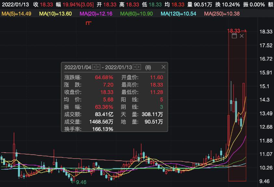
Task: Click the MA(120)=10.54 cyan label
Action: (x=178, y=14)
